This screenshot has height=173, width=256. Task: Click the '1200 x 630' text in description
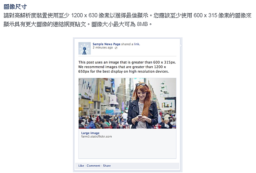84,15
